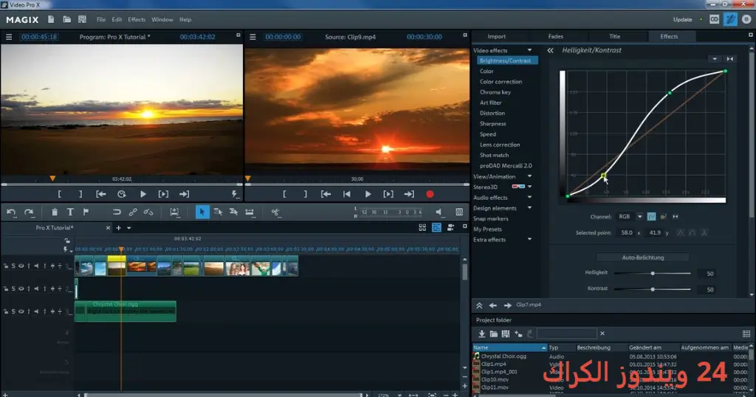The image size is (756, 397).
Task: Click the insert object icon in timeline toolbar
Action: (x=174, y=212)
